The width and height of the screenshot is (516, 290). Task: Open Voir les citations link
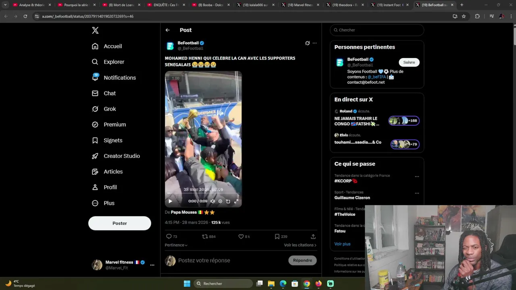[x=300, y=245]
